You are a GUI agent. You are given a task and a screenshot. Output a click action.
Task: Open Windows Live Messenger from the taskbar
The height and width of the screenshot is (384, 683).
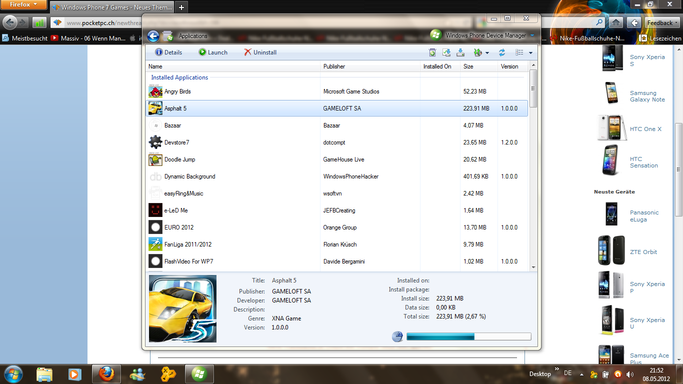point(137,374)
